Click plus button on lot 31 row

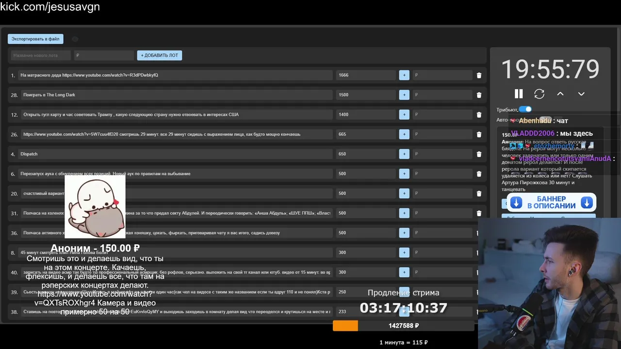tap(404, 213)
